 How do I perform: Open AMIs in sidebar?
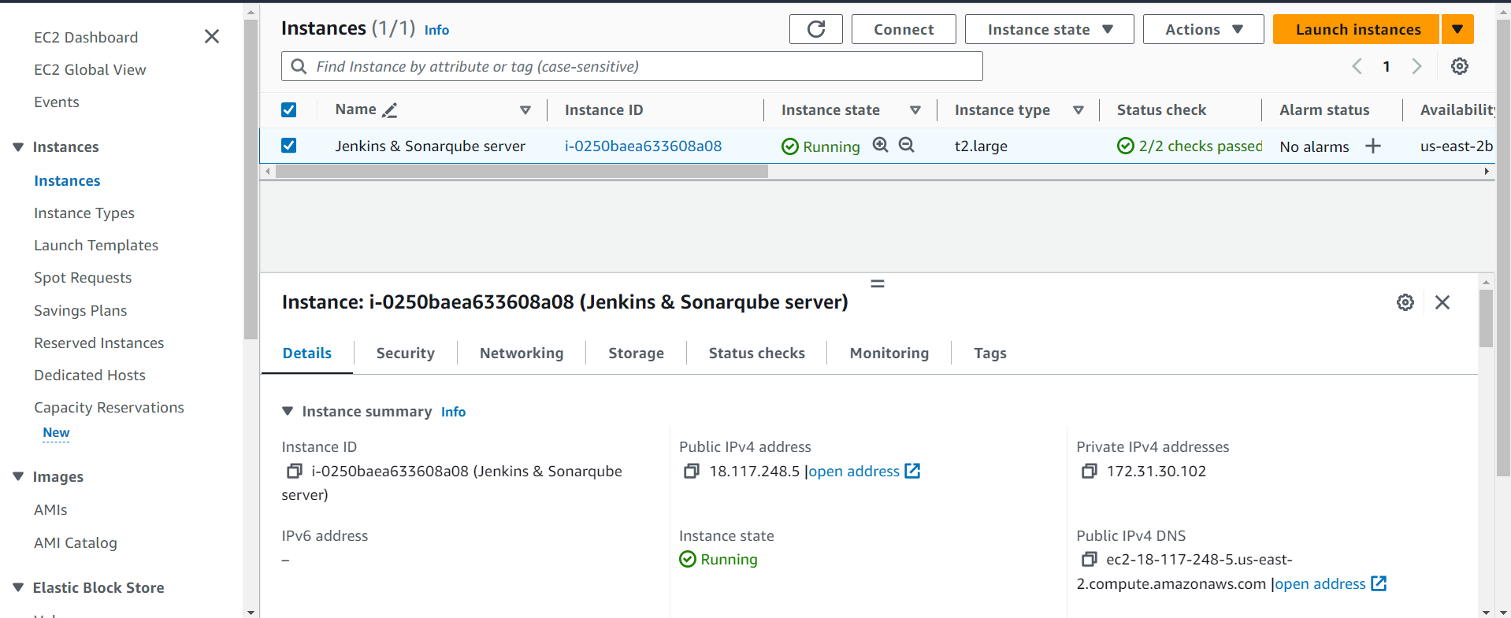point(50,509)
